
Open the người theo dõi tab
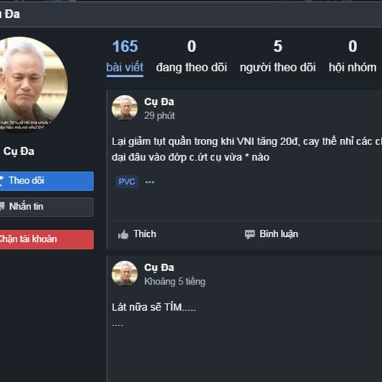pos(278,57)
